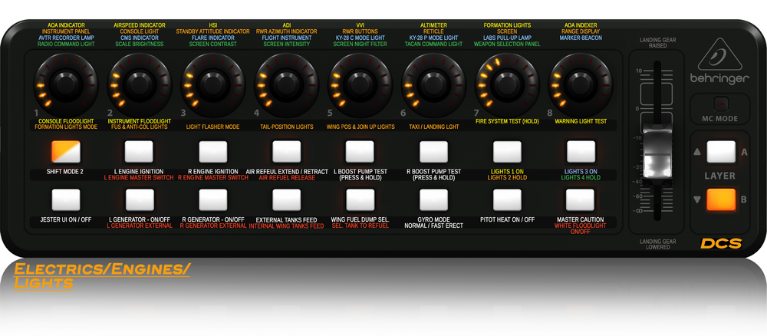Image resolution: width=767 pixels, height=336 pixels.
Task: Toggle the L Generator On/Off button
Action: pyautogui.click(x=139, y=199)
